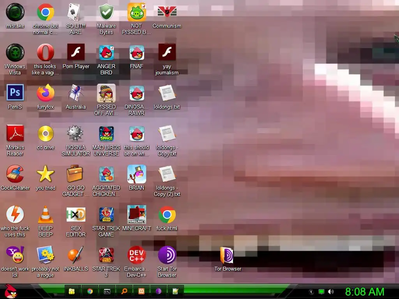The image size is (399, 299).
Task: Open the "doesn't work lol" Yahoo smiley icon
Action: click(x=15, y=255)
